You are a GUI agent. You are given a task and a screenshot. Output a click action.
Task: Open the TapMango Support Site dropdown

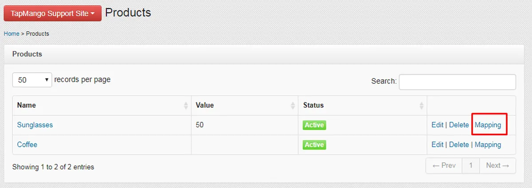52,13
